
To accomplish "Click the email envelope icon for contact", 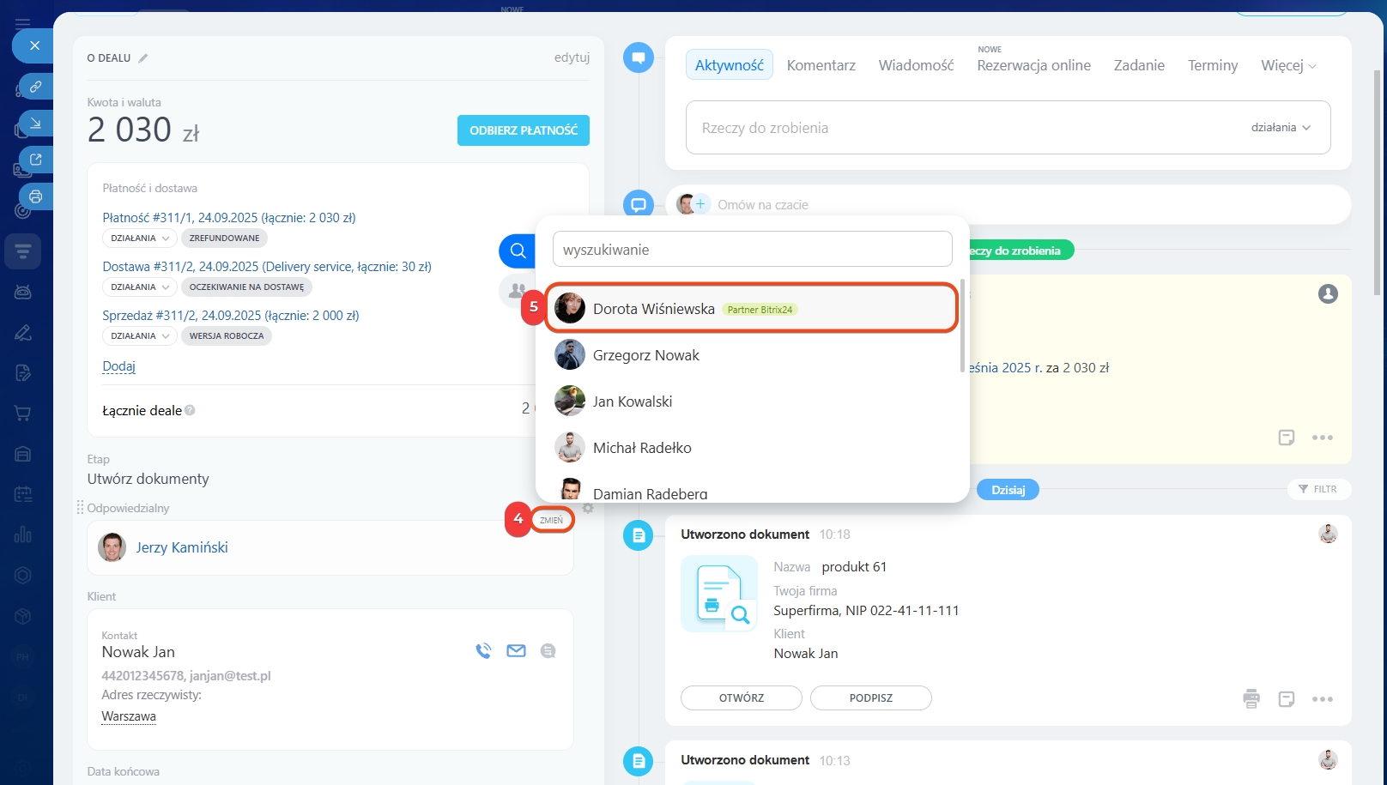I will 516,651.
